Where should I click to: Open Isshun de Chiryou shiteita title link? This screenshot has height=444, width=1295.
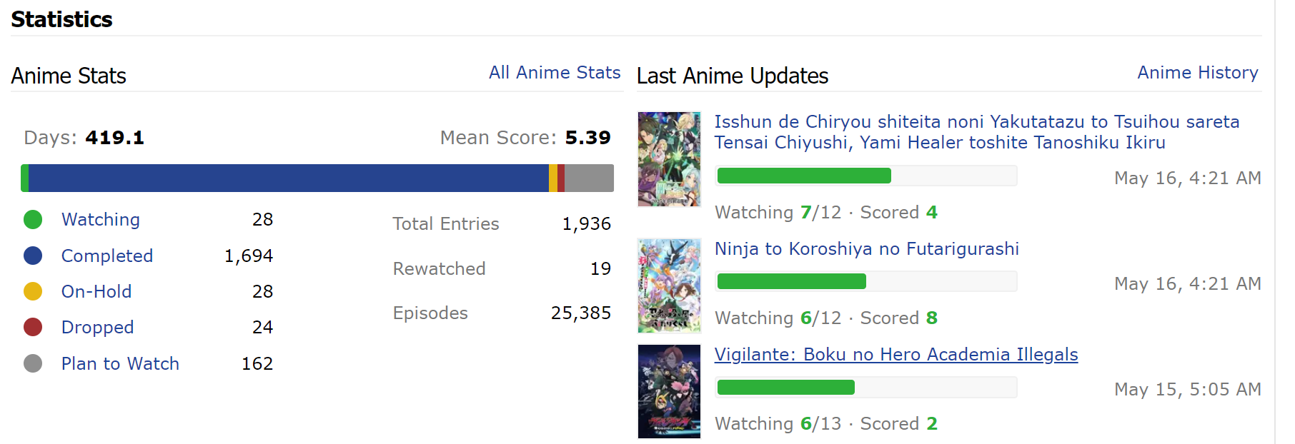977,132
